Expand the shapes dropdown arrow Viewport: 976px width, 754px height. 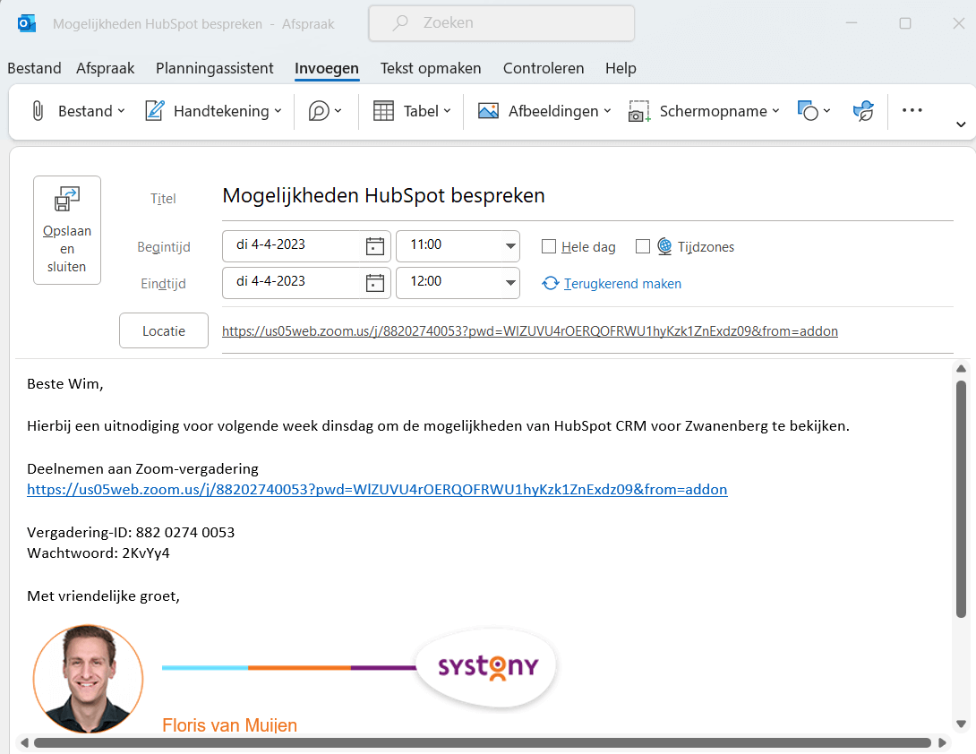(826, 111)
